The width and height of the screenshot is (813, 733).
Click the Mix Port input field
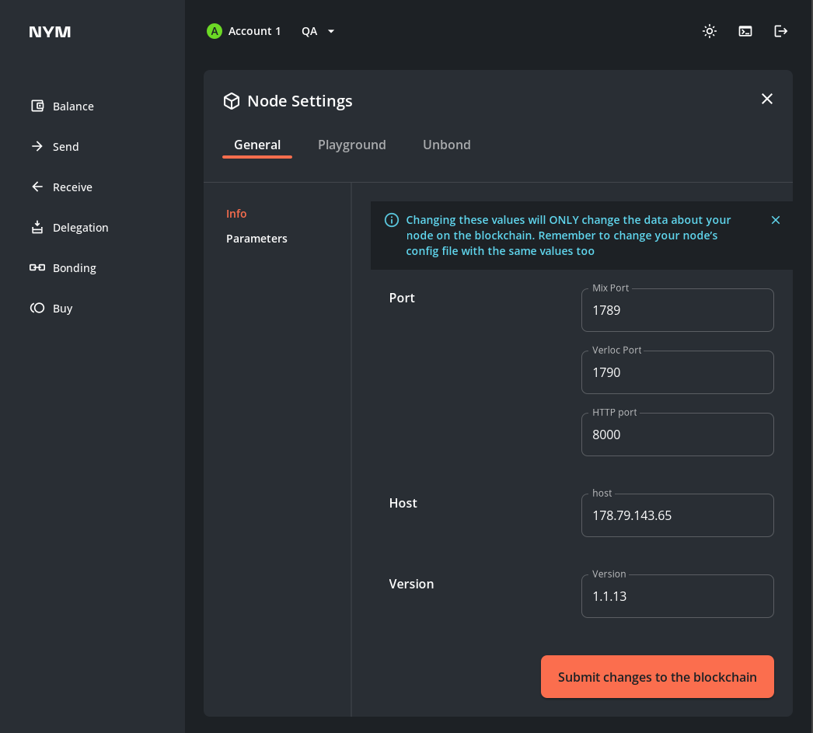[x=677, y=310]
